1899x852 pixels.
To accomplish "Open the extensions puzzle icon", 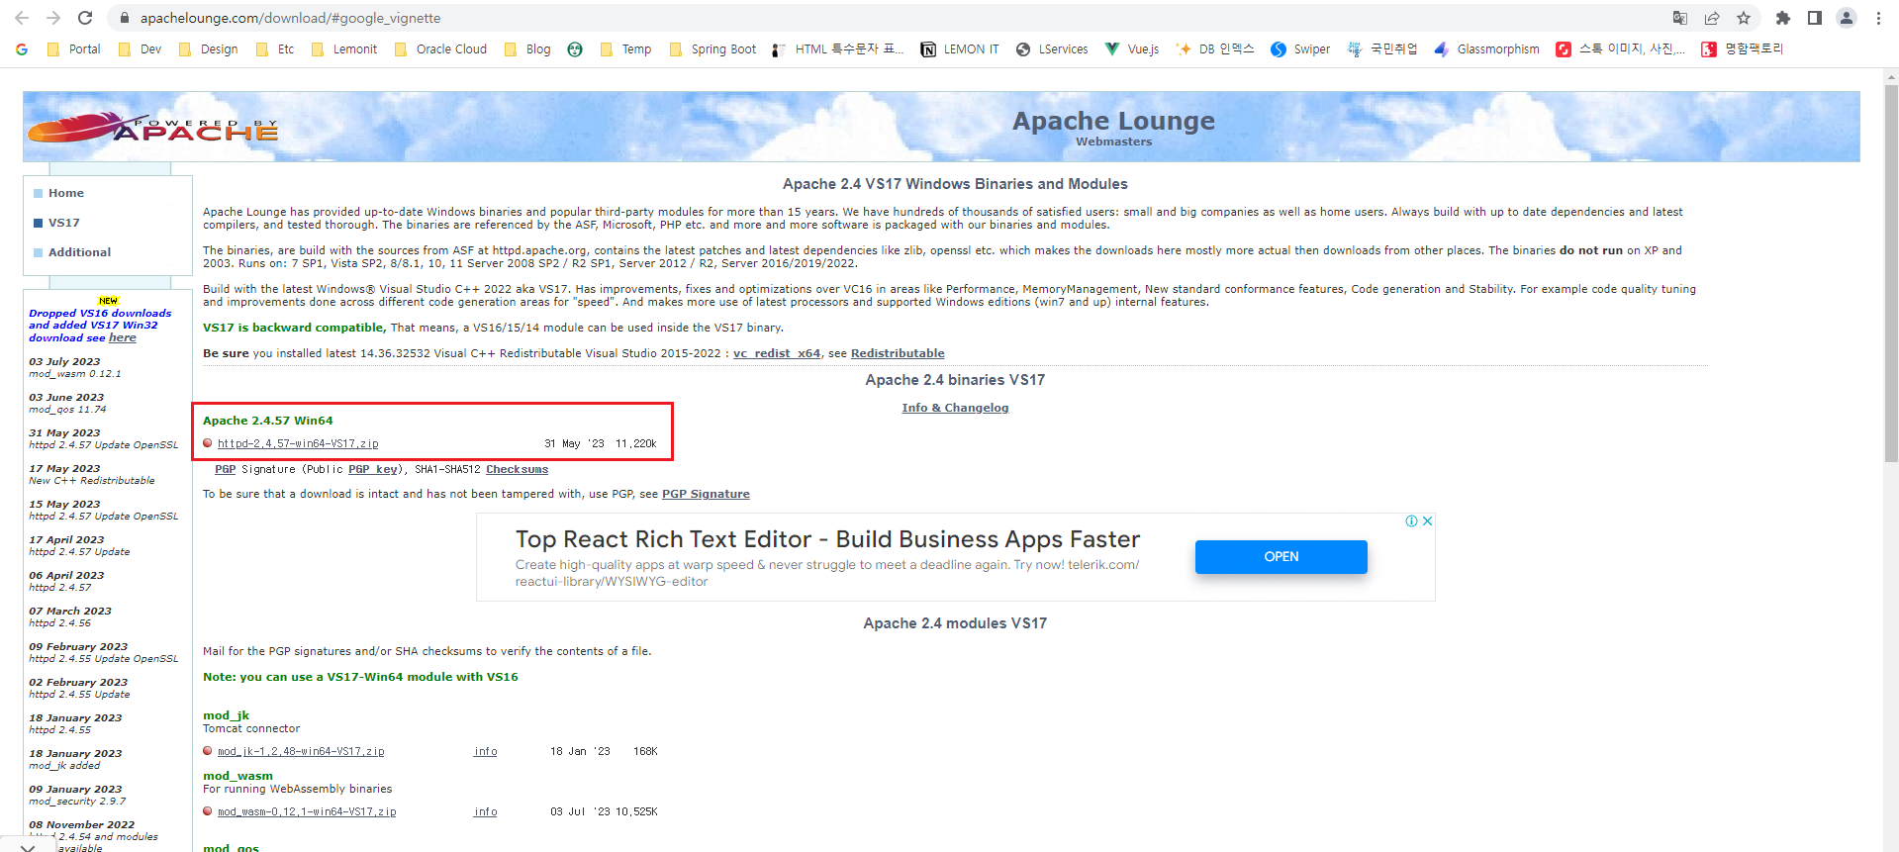I will point(1783,18).
